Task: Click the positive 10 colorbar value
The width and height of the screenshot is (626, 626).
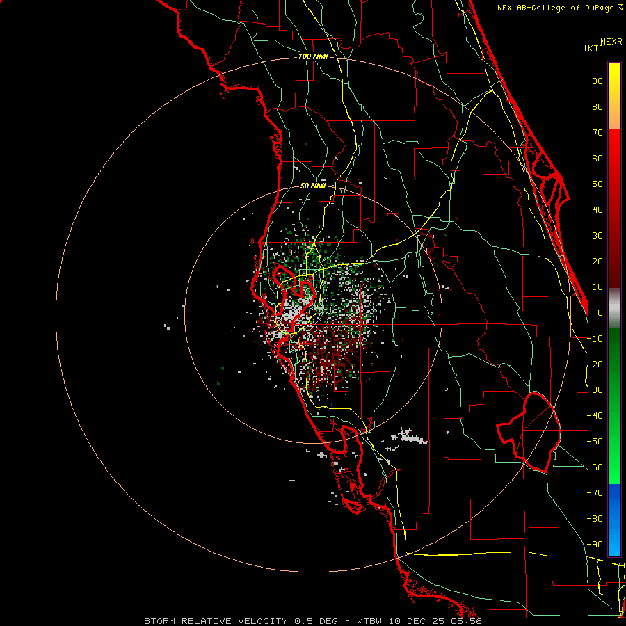Action: click(597, 287)
